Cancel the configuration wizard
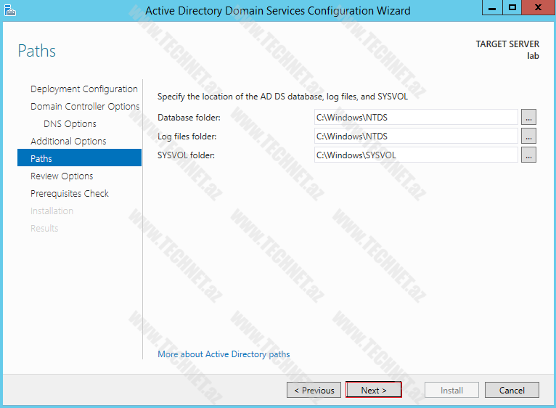Viewport: 556px width, 408px height. 512,390
